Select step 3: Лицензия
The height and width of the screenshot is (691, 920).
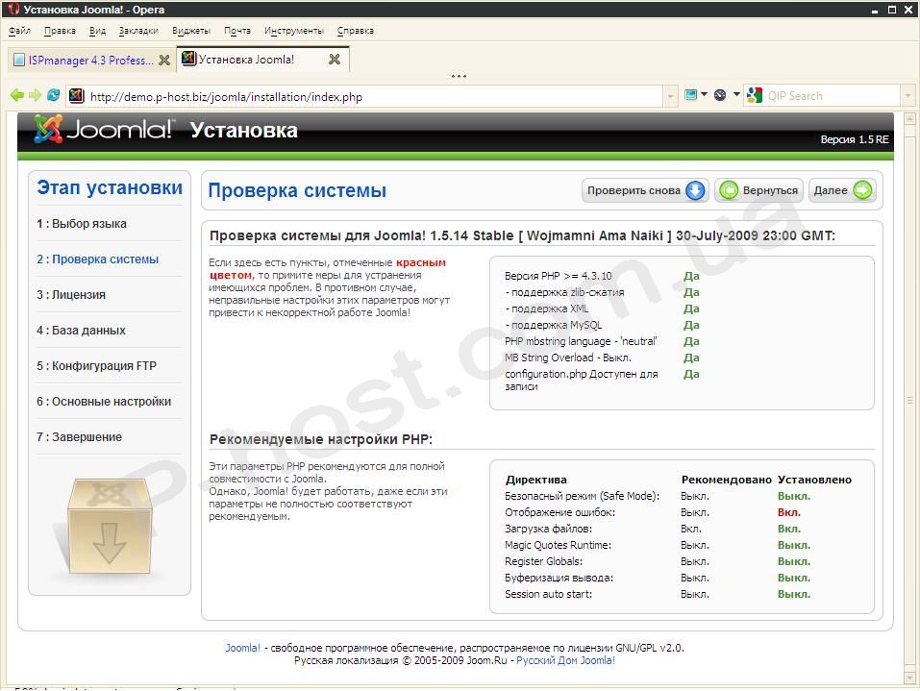(71, 294)
